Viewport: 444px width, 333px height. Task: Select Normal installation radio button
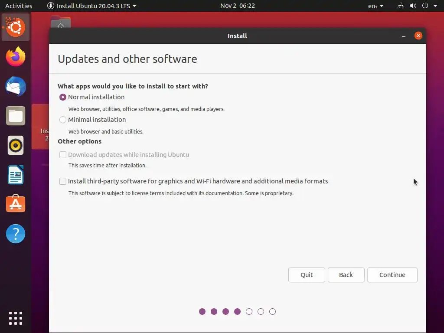(x=63, y=97)
